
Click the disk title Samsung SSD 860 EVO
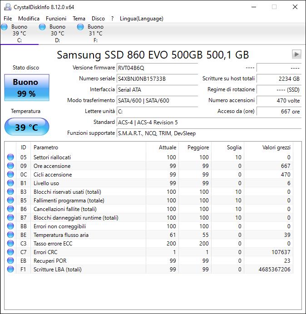pyautogui.click(x=153, y=54)
